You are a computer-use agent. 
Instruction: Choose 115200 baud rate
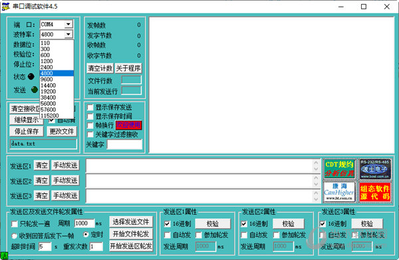point(57,116)
